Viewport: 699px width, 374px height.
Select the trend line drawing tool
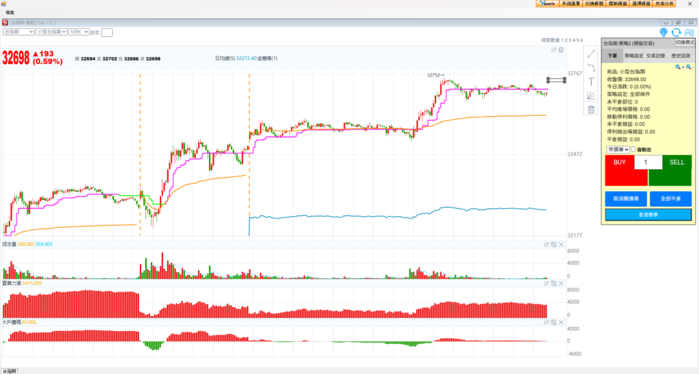591,54
